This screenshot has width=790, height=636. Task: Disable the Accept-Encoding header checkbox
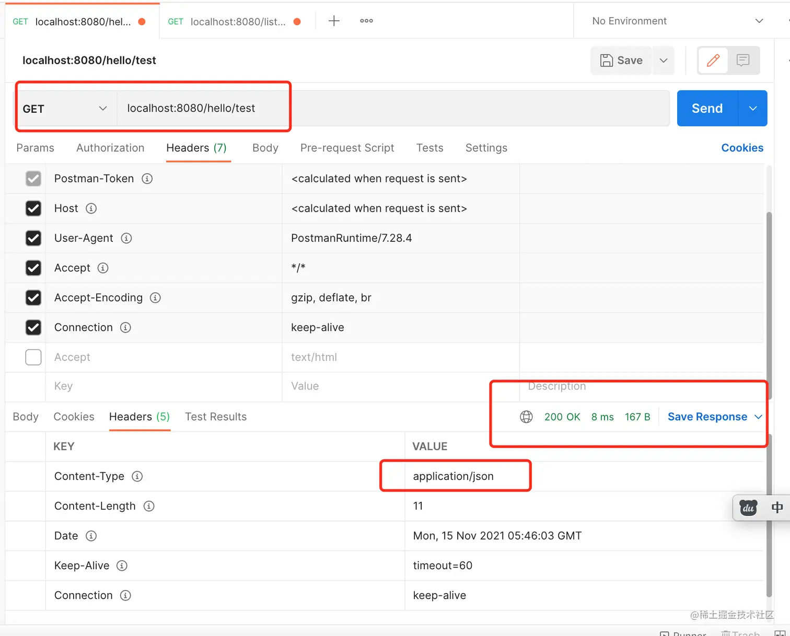[x=33, y=298]
